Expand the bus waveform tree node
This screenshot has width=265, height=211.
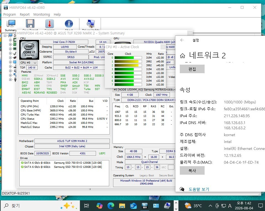tap(10, 53)
